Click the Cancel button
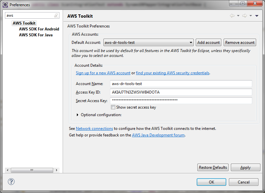 (x=244, y=182)
